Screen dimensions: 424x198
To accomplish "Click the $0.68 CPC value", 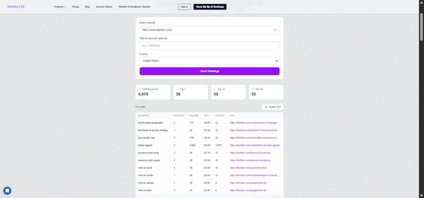I will [x=207, y=130].
